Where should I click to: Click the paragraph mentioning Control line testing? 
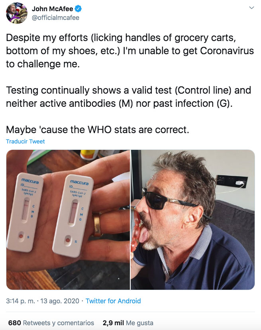[x=129, y=96]
